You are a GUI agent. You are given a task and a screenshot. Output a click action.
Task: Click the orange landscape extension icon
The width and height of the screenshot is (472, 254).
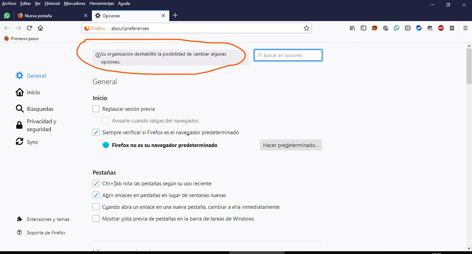tap(375, 28)
